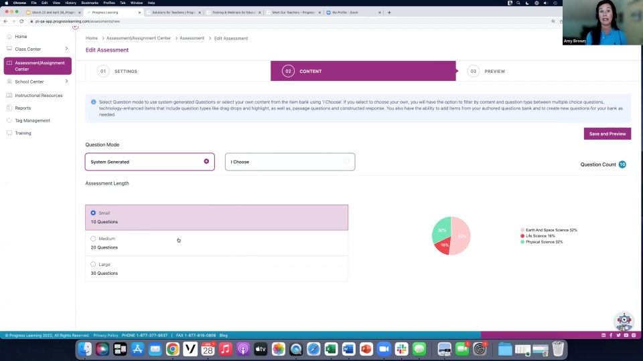Select the Small assessment length radio

tap(93, 213)
